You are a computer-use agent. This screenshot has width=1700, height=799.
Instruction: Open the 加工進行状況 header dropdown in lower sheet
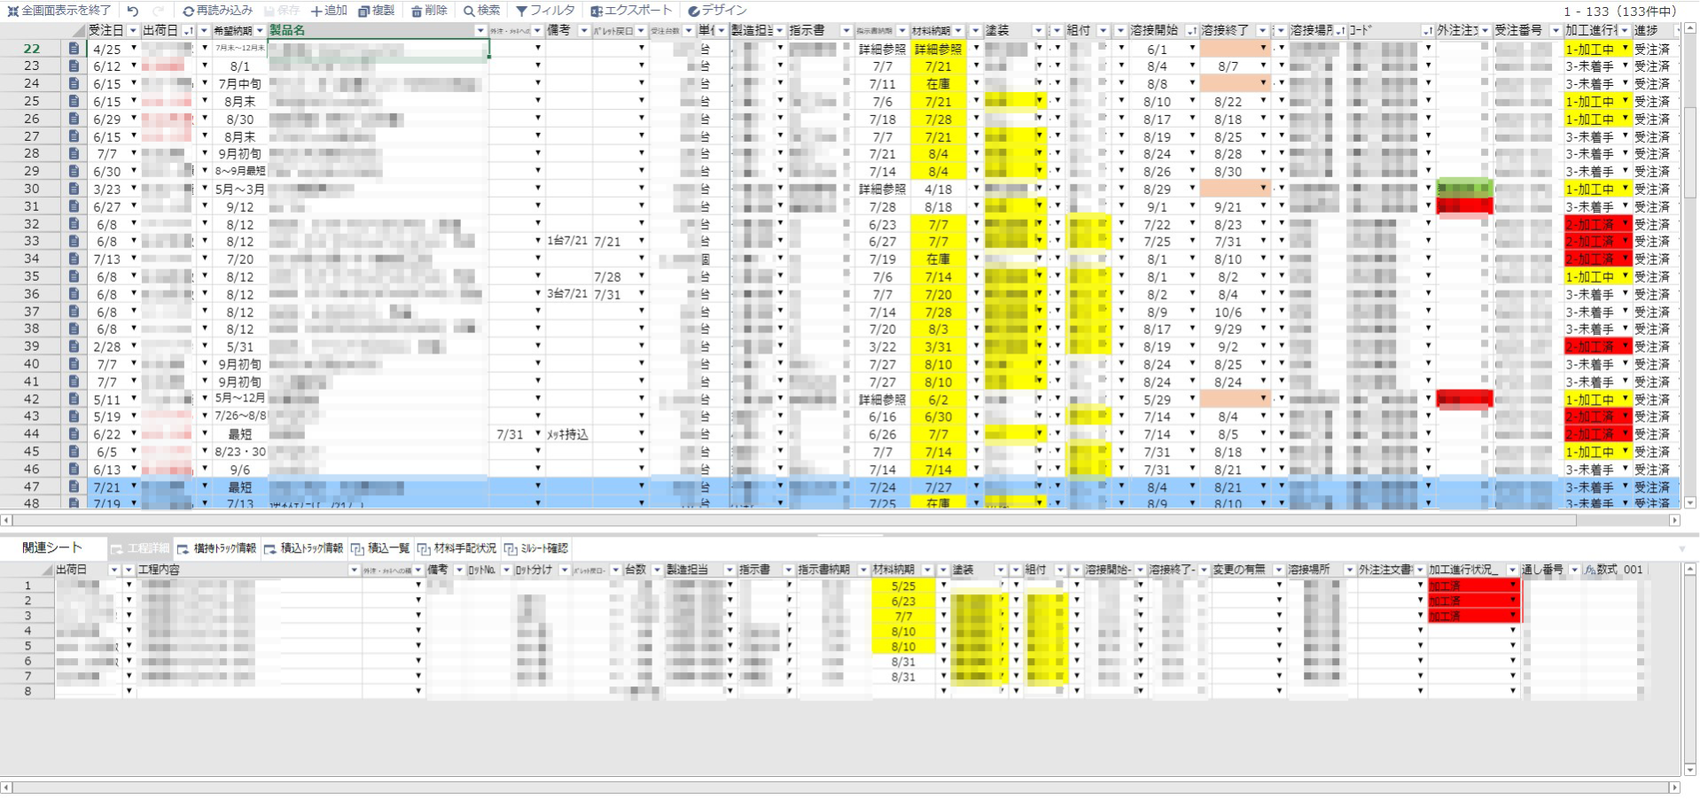1513,570
